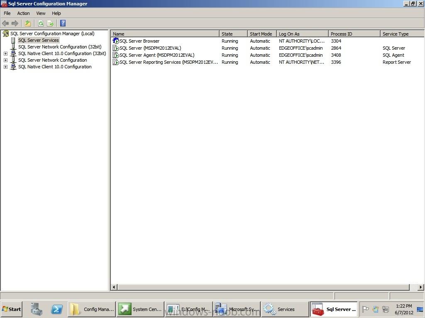Sort by the Name column header
Screen dimensions: 425x318
pyautogui.click(x=165, y=34)
